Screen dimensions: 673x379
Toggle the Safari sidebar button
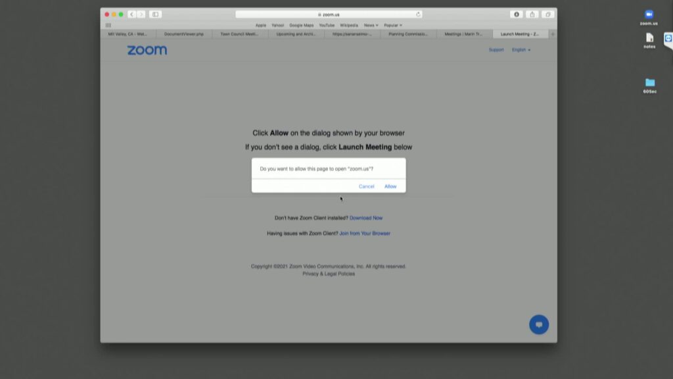point(155,14)
